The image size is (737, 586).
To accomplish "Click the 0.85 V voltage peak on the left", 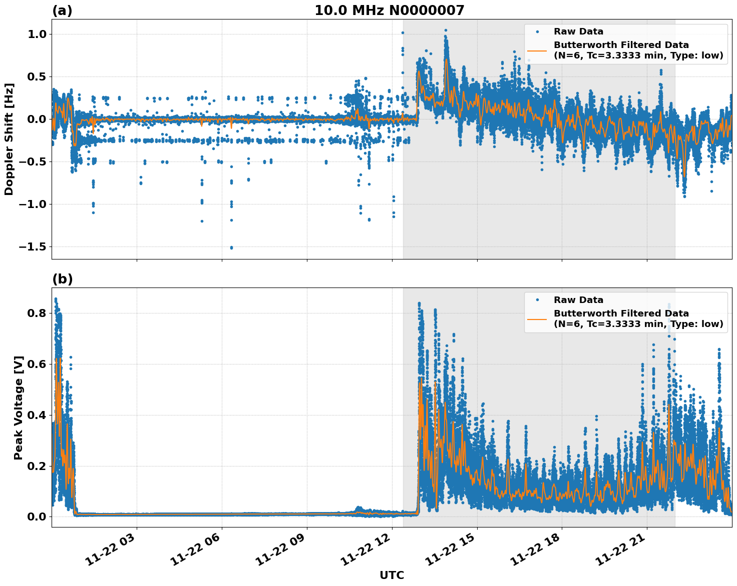I will [x=57, y=298].
